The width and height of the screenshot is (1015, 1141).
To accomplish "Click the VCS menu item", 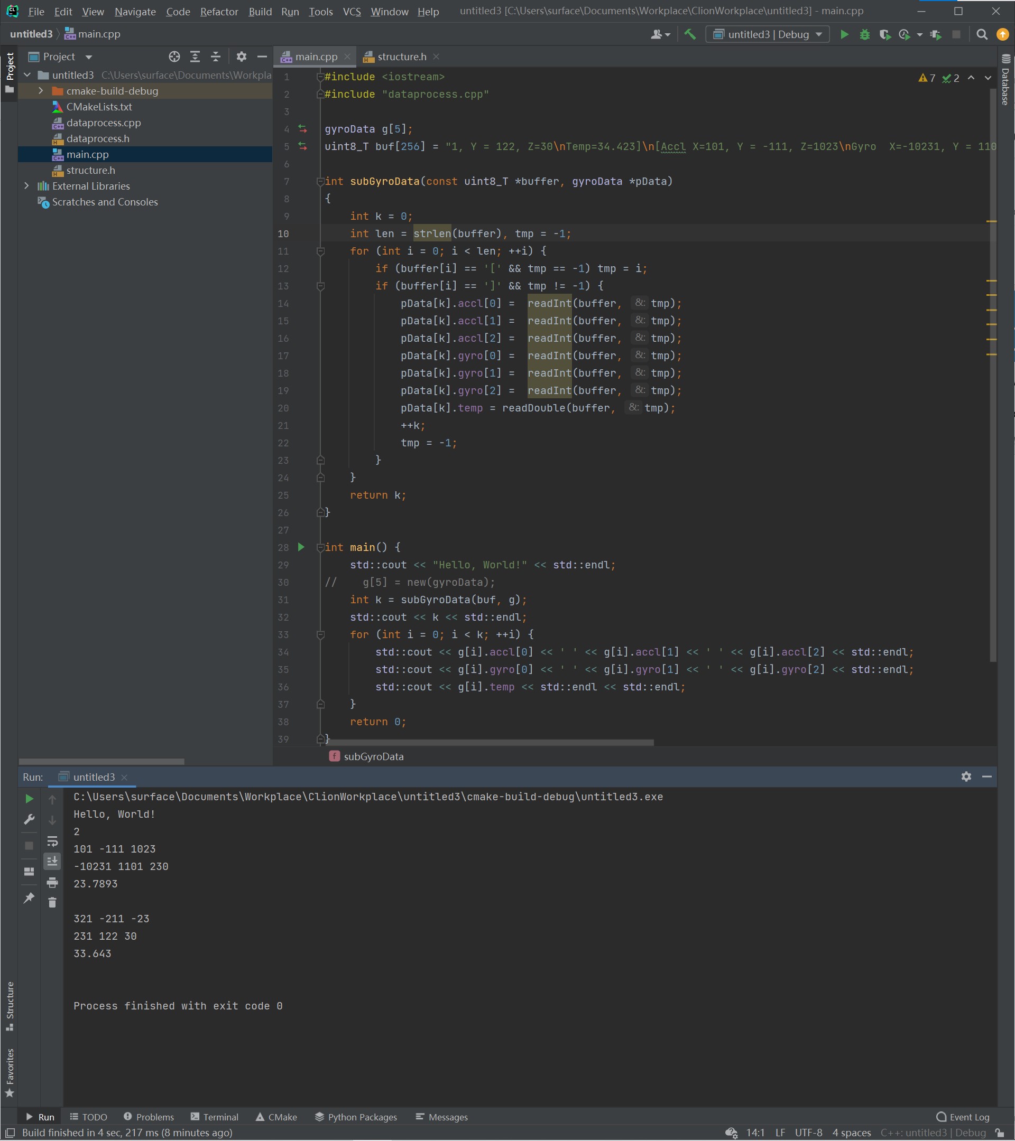I will tap(352, 11).
